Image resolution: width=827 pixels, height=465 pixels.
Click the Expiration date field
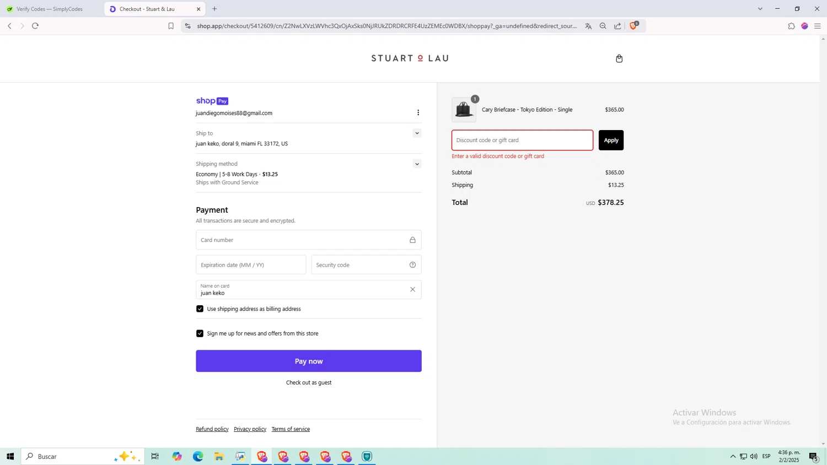(251, 264)
